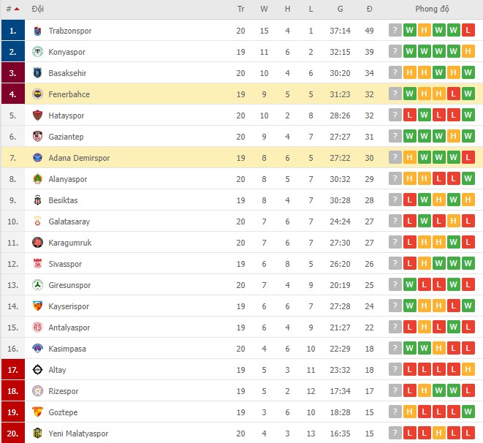This screenshot has width=483, height=443.
Task: Click Konyaspor's grey question mark form badge
Action: [x=395, y=53]
